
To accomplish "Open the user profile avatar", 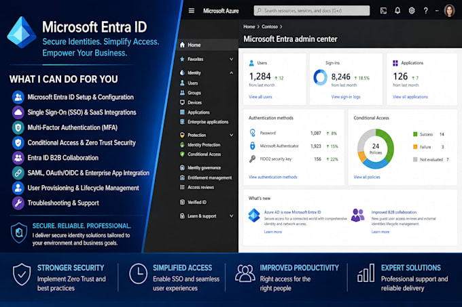I will (449, 11).
